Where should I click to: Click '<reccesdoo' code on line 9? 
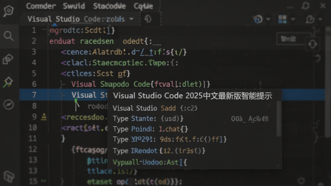(82, 117)
